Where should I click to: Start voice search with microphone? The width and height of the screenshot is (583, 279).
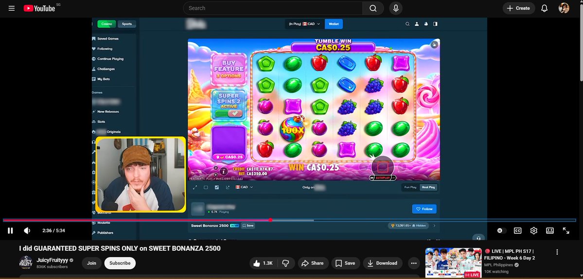(396, 8)
